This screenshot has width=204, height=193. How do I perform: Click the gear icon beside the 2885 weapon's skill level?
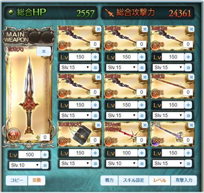pyautogui.click(x=188, y=164)
